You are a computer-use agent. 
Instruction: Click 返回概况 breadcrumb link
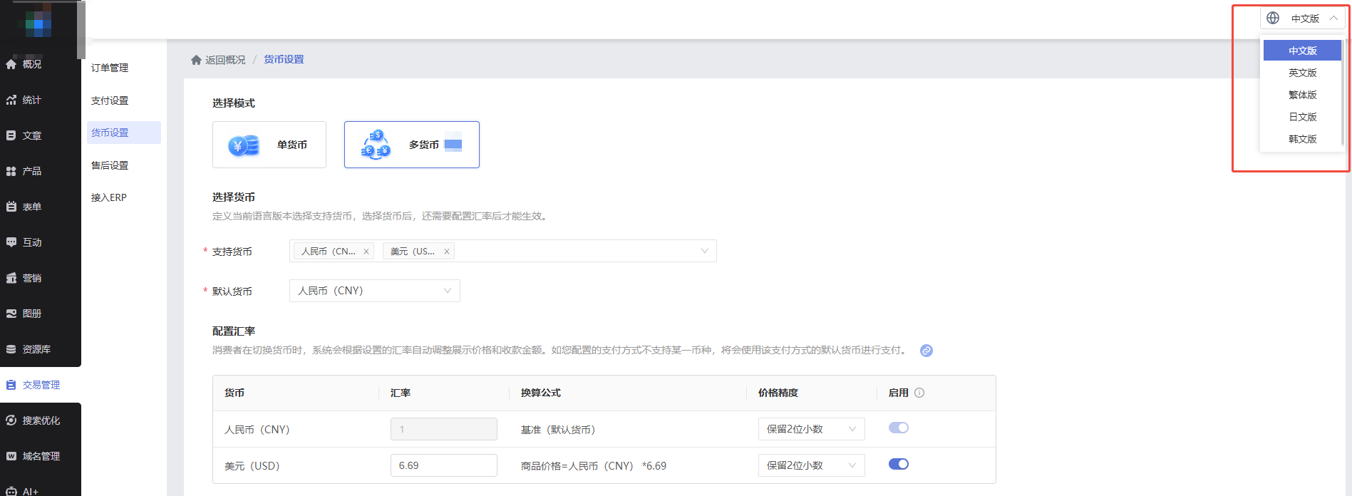(x=225, y=60)
